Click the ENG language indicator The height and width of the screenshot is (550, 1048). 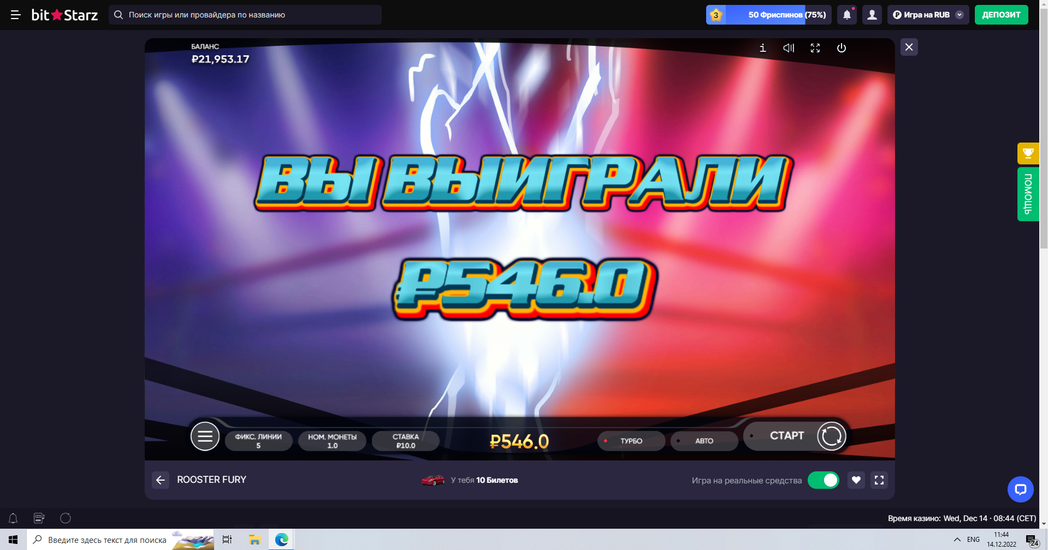point(973,540)
